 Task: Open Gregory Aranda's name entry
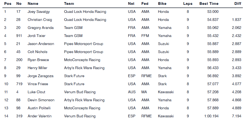coord(41,28)
